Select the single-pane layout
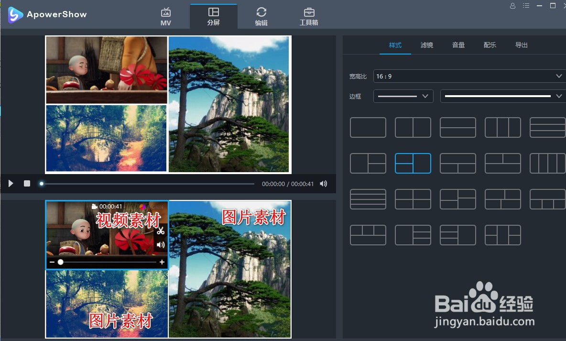Viewport: 566px width, 341px height. pyautogui.click(x=368, y=127)
